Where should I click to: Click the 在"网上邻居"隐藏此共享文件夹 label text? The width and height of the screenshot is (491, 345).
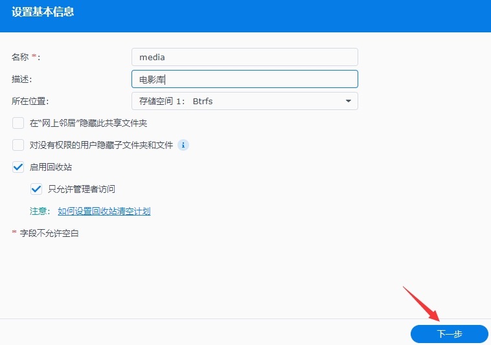point(93,123)
